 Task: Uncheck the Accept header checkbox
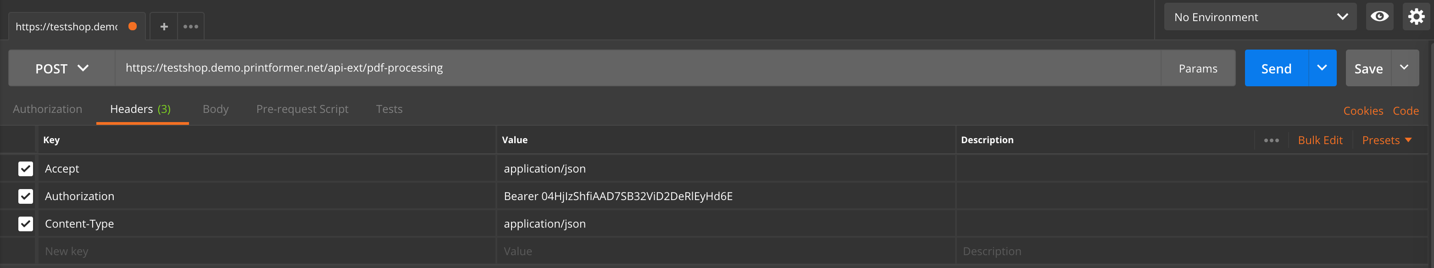click(26, 169)
